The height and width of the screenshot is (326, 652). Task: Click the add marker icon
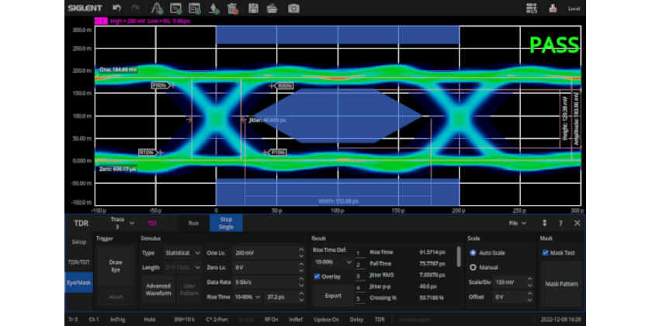pyautogui.click(x=213, y=8)
